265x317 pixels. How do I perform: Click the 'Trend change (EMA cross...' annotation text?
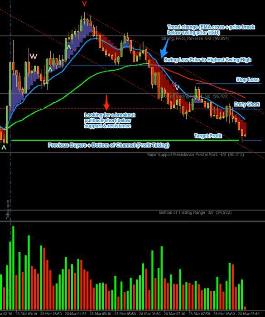211,29
